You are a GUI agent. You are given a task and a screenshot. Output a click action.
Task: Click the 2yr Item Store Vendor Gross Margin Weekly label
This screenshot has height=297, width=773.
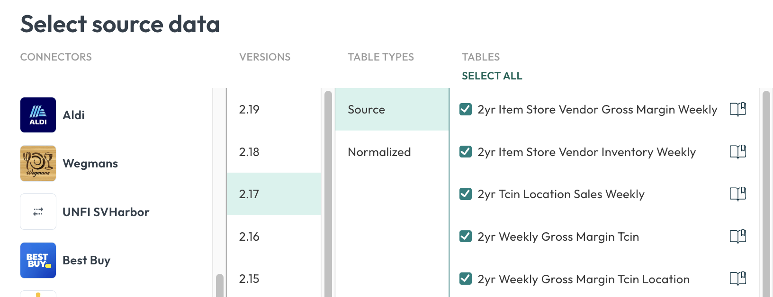coord(597,109)
